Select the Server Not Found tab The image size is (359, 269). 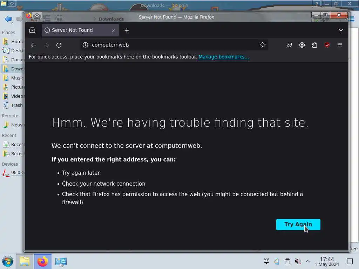pos(80,30)
